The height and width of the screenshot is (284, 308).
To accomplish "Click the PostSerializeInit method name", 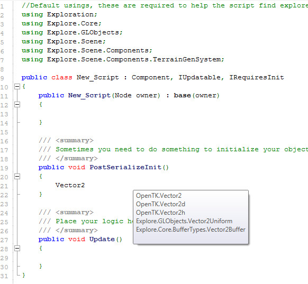I will (125, 167).
